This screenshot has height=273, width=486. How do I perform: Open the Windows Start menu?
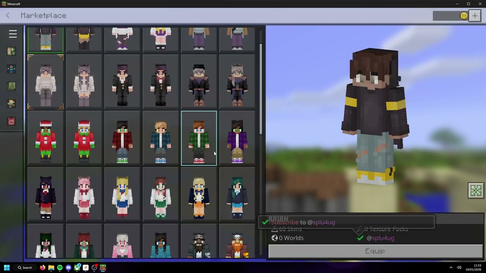click(x=7, y=268)
